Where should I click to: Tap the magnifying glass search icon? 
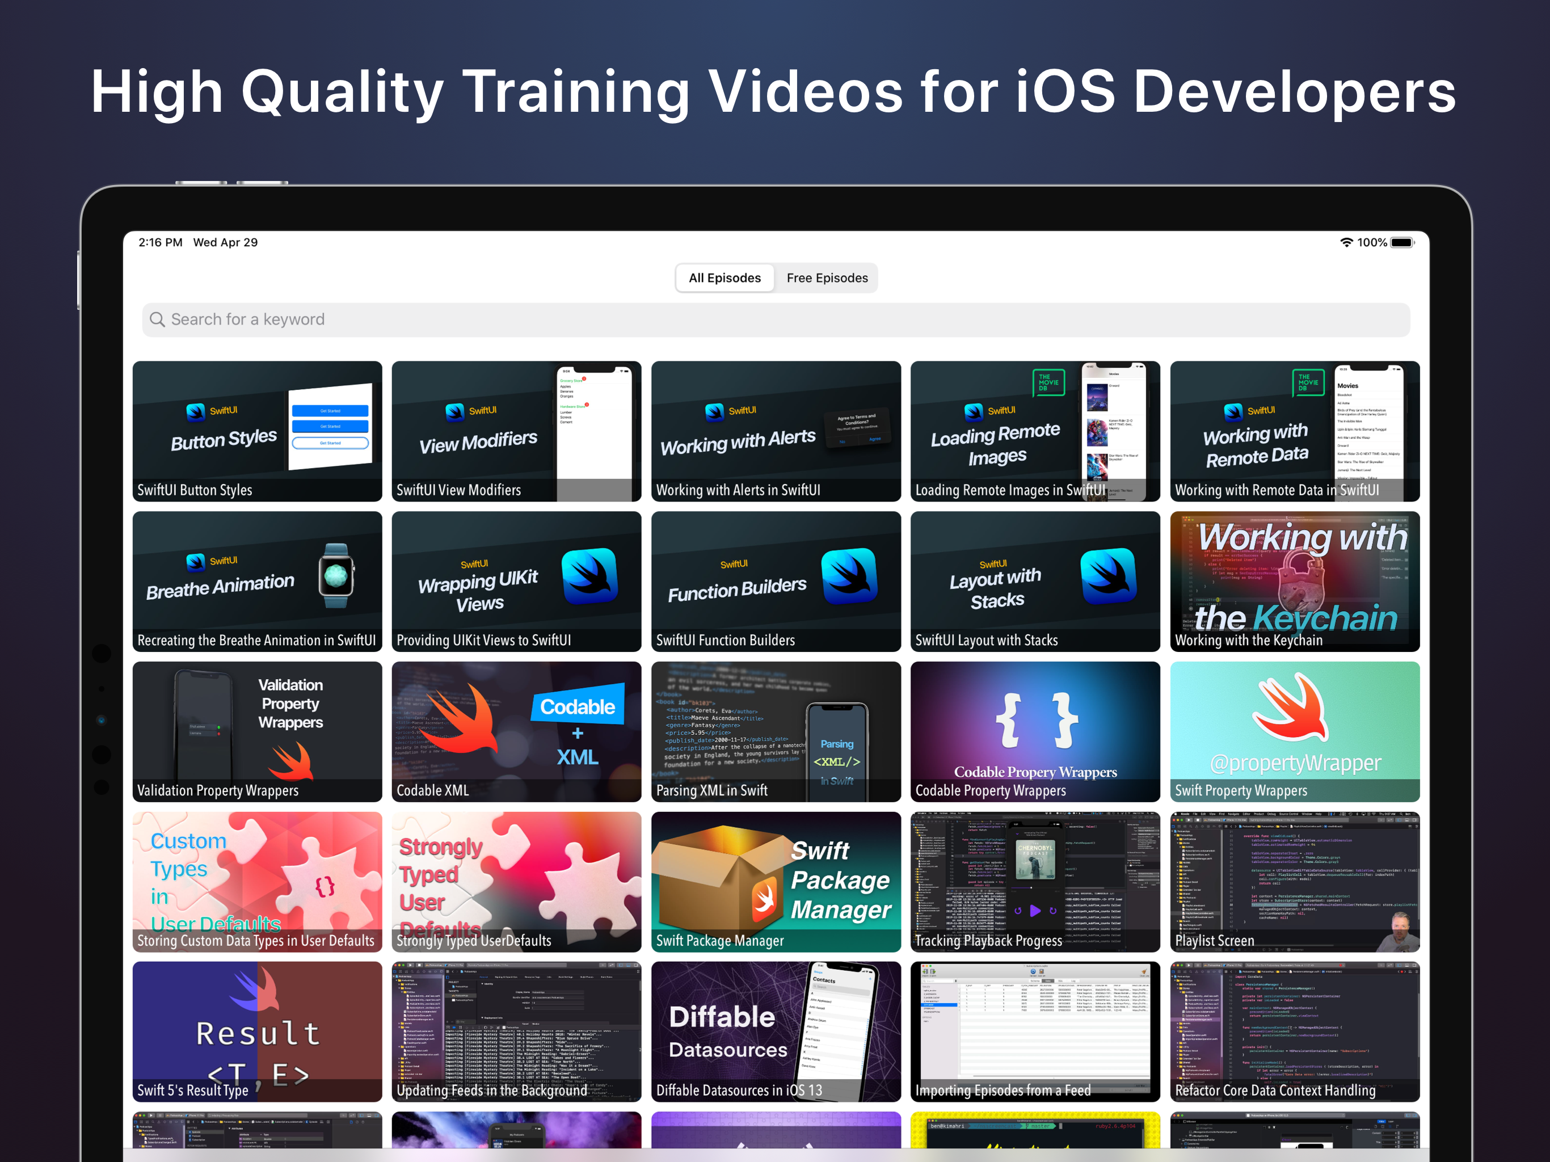pos(158,319)
